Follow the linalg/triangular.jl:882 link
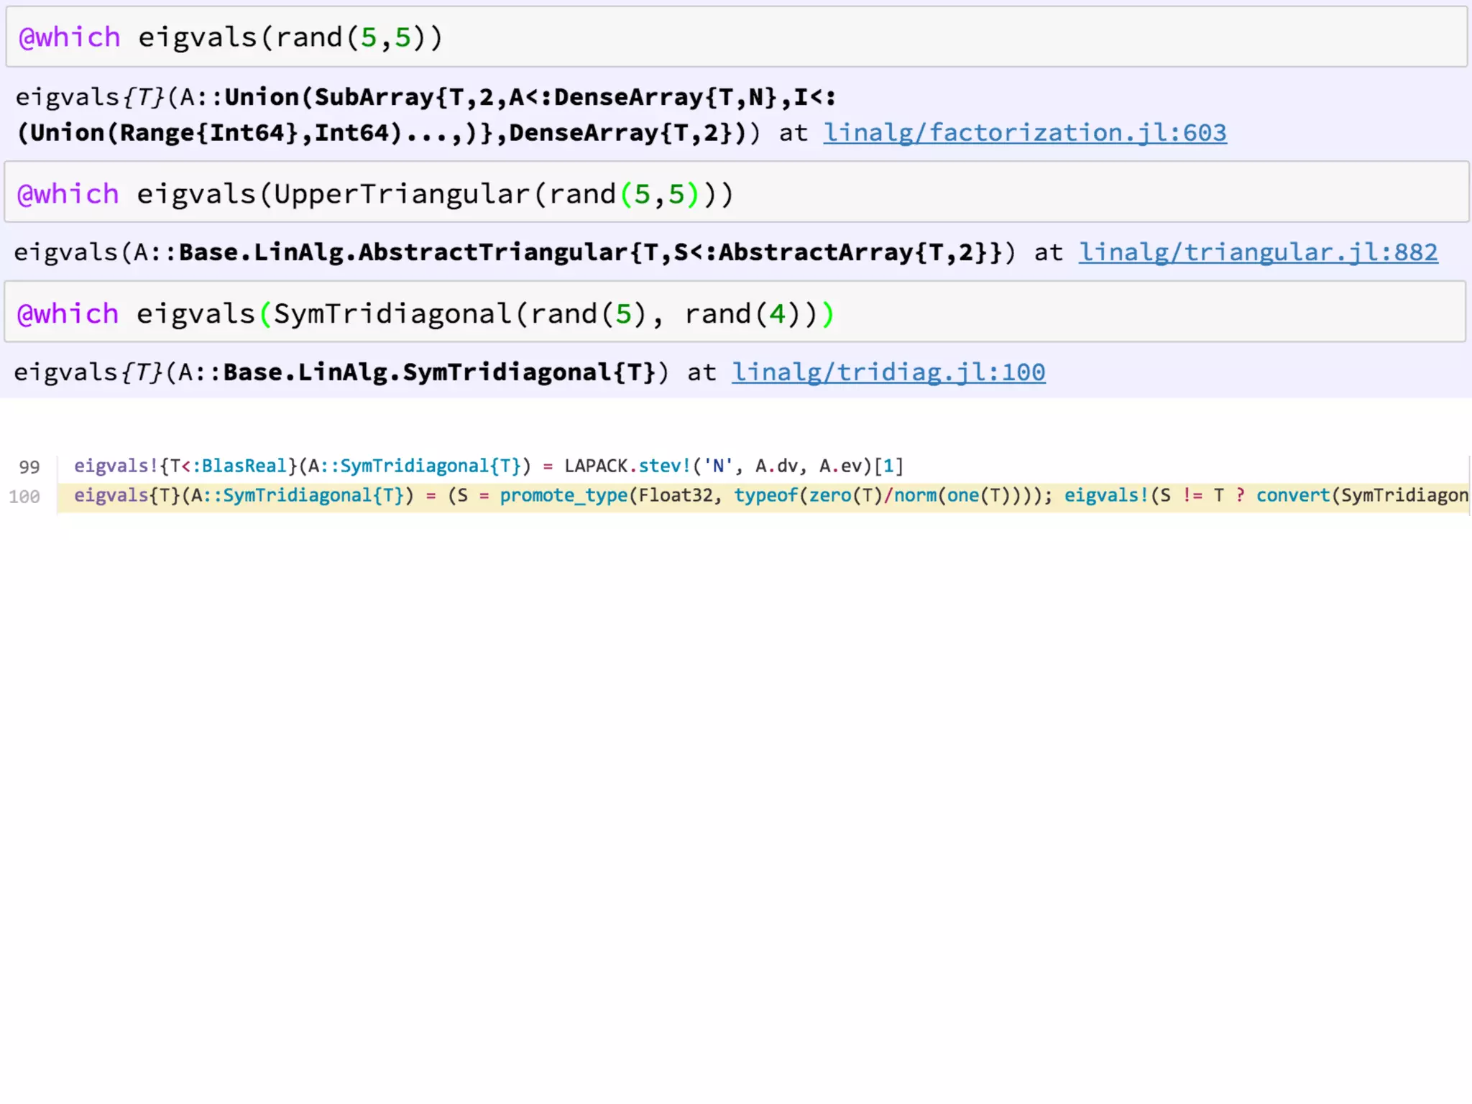This screenshot has height=1104, width=1472. pos(1258,252)
